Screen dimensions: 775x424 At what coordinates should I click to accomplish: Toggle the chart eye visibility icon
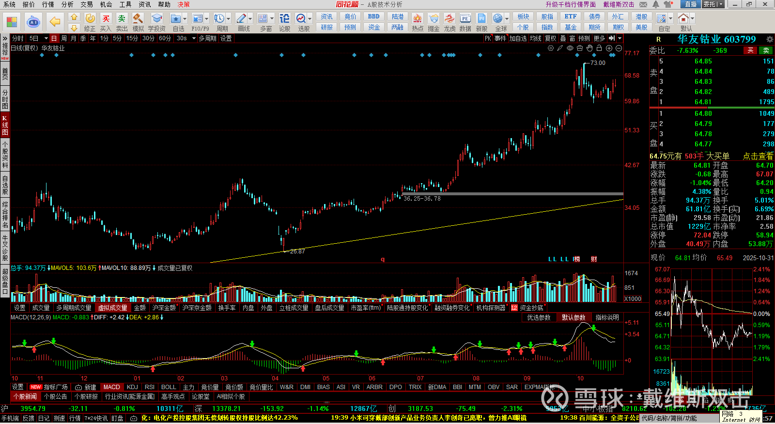point(570,48)
